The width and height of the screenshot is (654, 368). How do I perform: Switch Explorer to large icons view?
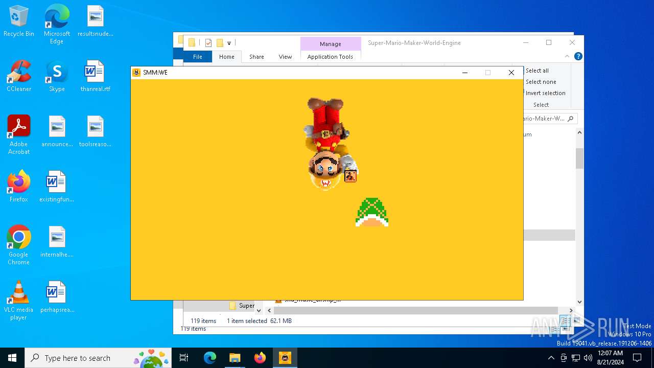[x=576, y=320]
